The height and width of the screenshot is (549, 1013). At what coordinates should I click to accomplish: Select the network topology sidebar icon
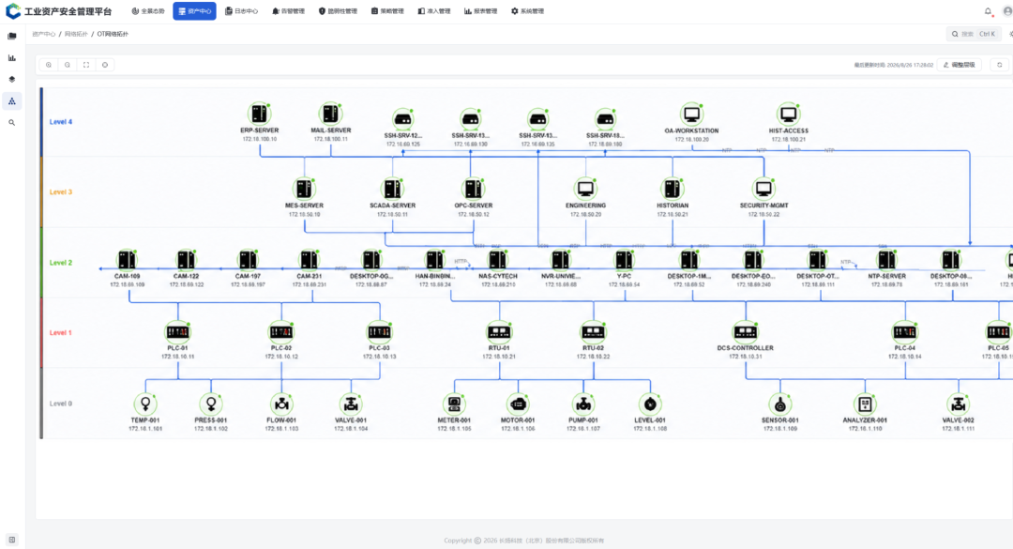click(x=11, y=100)
